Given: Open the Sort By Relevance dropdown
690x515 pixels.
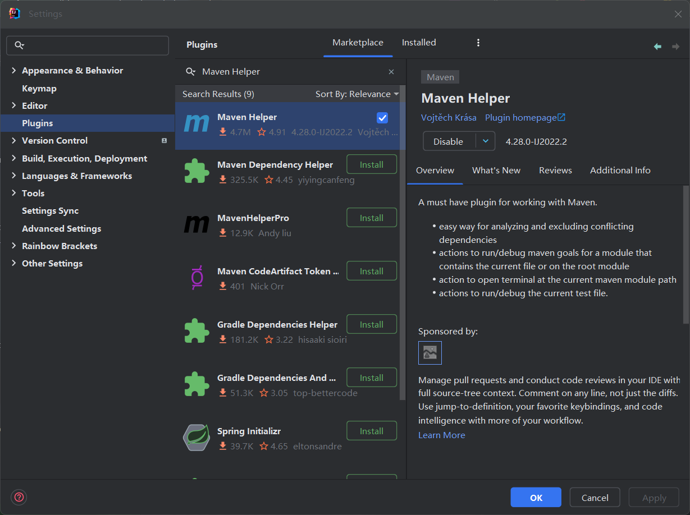Looking at the screenshot, I should coord(357,94).
